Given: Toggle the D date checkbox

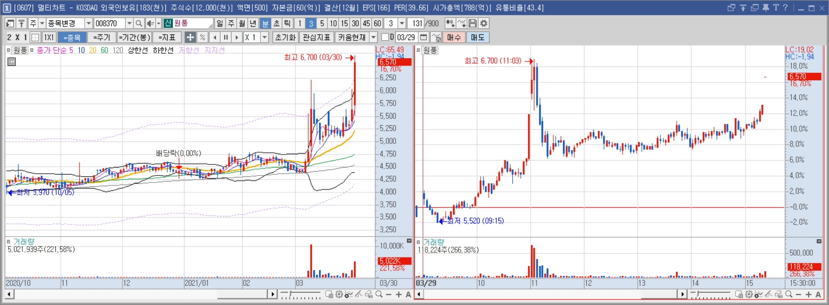Looking at the screenshot, I should click(385, 37).
